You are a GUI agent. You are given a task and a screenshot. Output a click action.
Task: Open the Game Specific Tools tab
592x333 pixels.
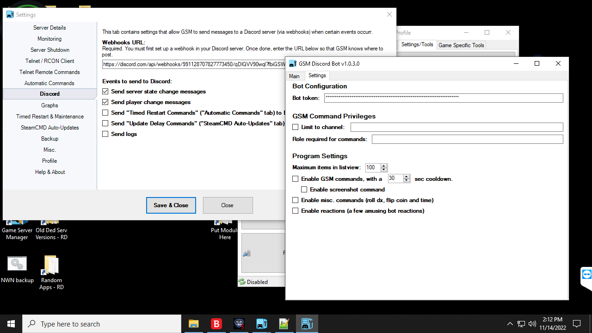[x=461, y=45]
